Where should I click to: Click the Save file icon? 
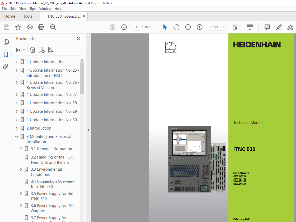pos(7,27)
